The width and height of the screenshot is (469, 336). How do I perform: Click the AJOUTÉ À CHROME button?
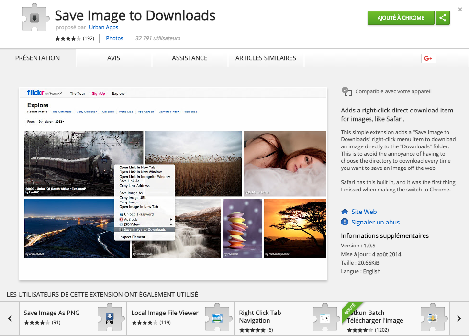[x=401, y=18]
